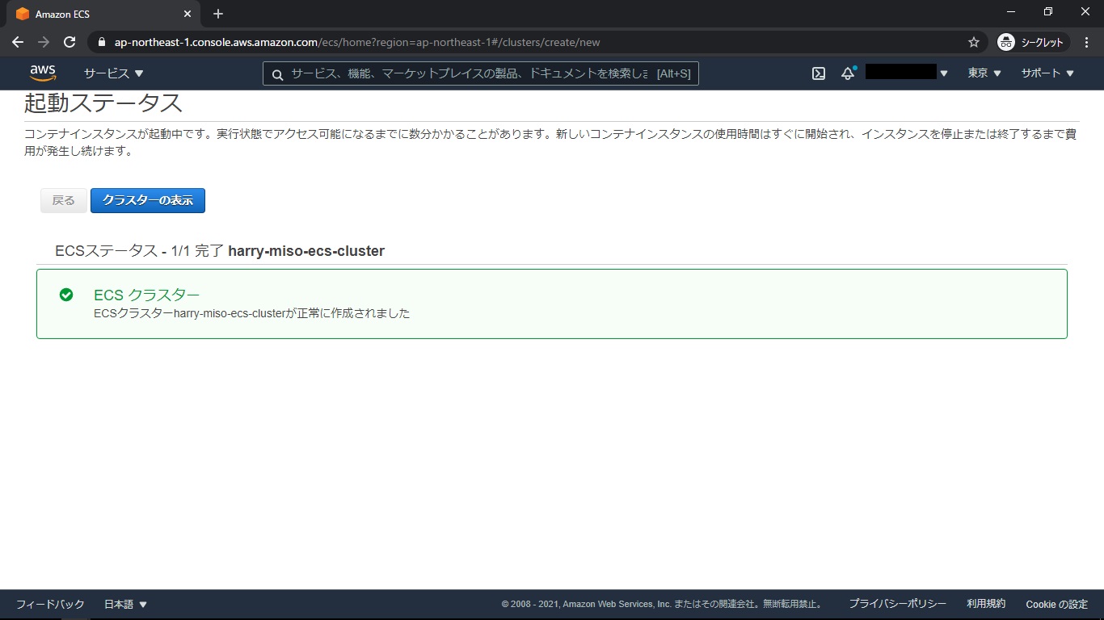Close the Amazon ECS tab
Image resolution: width=1104 pixels, height=620 pixels.
pyautogui.click(x=188, y=14)
